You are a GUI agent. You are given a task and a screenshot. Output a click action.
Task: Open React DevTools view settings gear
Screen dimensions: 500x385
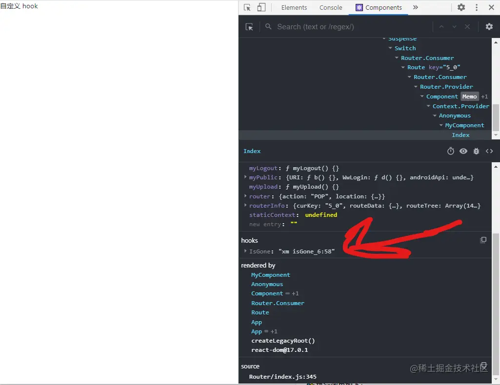tap(489, 27)
